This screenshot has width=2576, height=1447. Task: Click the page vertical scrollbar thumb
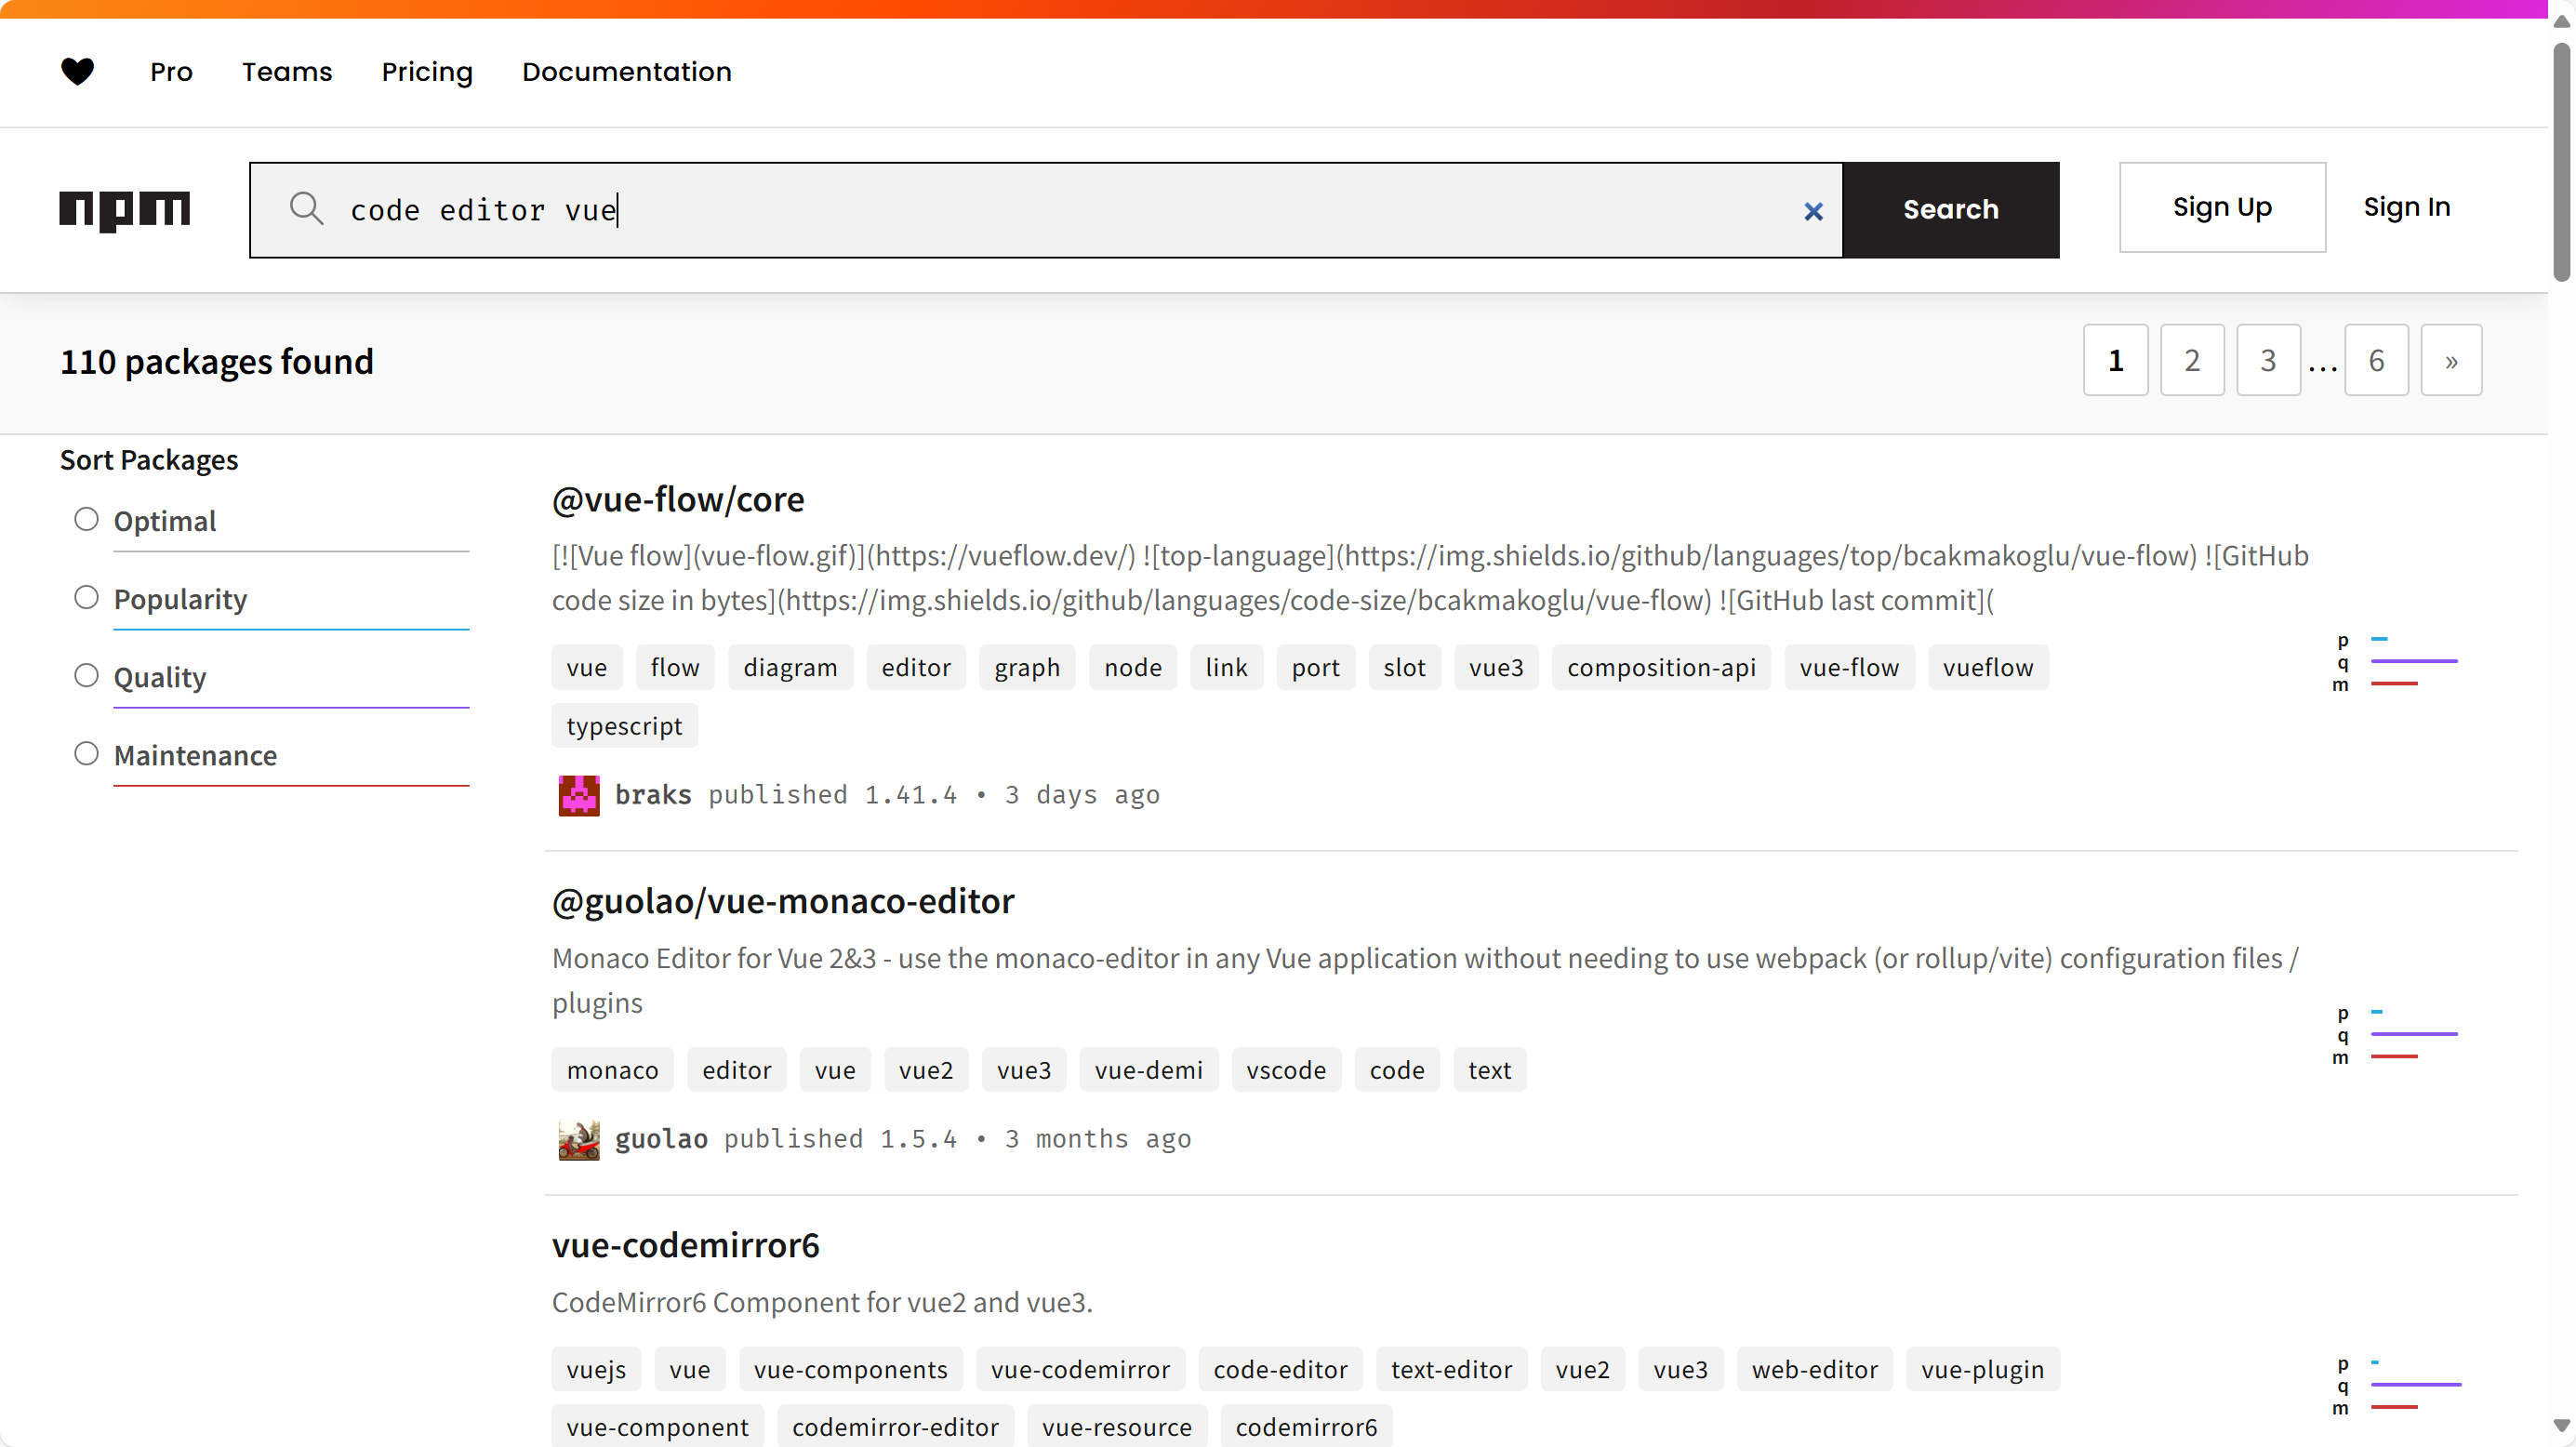click(2561, 160)
